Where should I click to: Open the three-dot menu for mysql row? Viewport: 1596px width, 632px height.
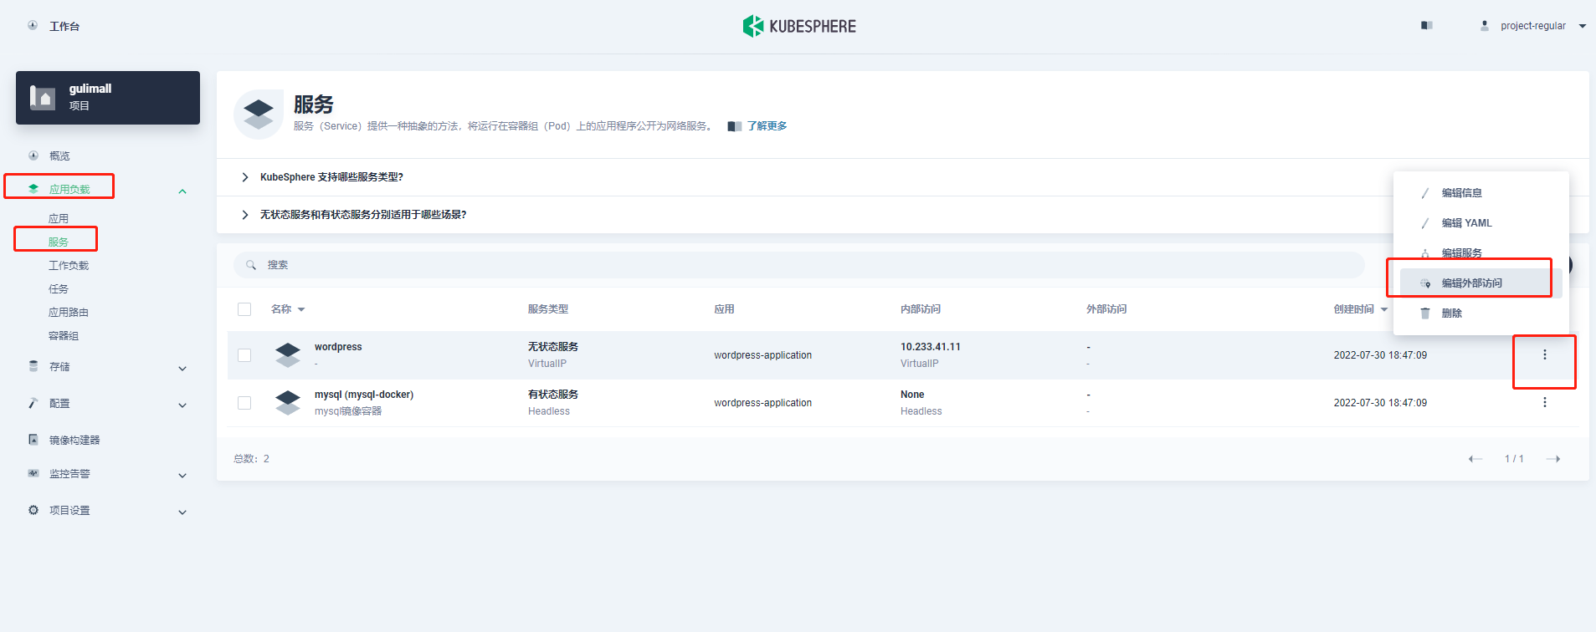(x=1545, y=402)
